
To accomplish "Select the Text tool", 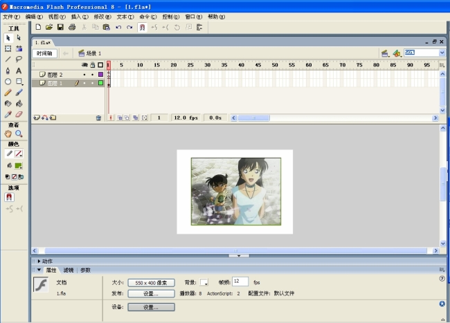I will [x=19, y=71].
